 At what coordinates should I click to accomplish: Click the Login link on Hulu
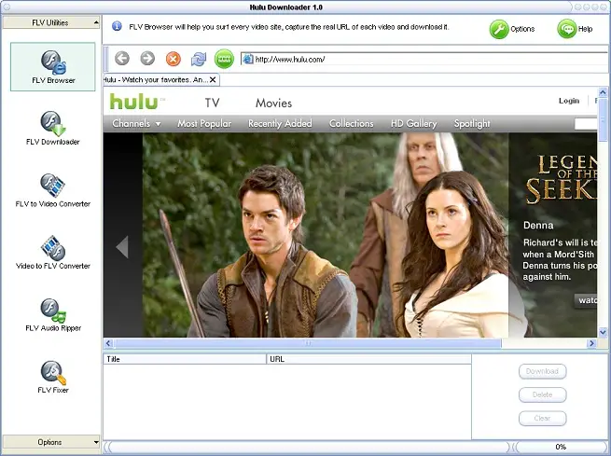[569, 101]
